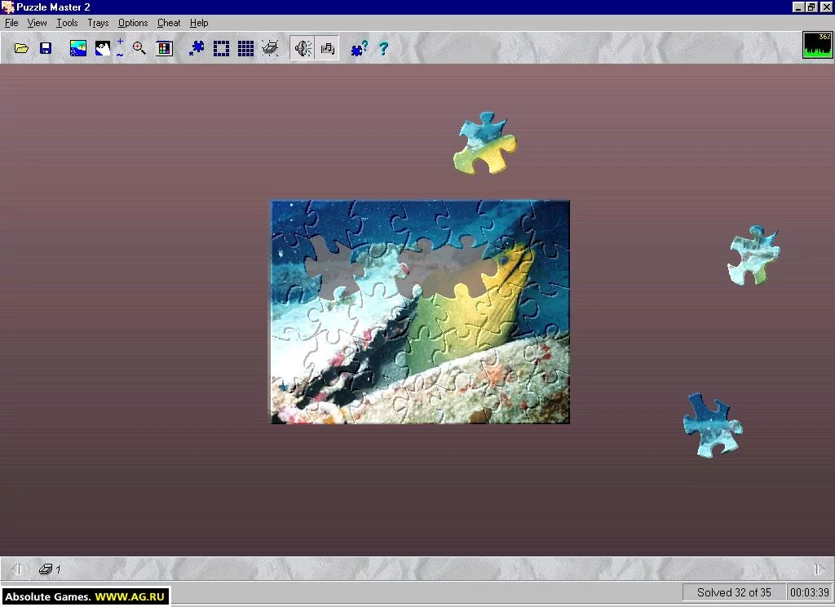Image resolution: width=835 pixels, height=607 pixels.
Task: Open help with the cyan question mark
Action: click(383, 48)
